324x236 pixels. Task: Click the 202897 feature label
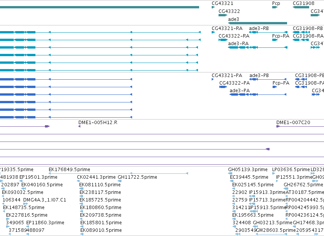point(10,185)
